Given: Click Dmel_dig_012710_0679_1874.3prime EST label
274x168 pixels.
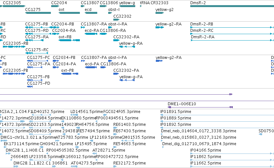Looking at the screenshot, I should click(199, 144).
